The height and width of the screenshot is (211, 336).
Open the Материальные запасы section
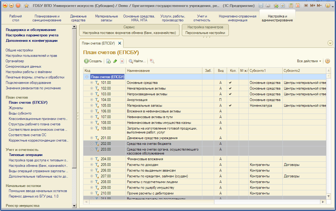[106, 18]
